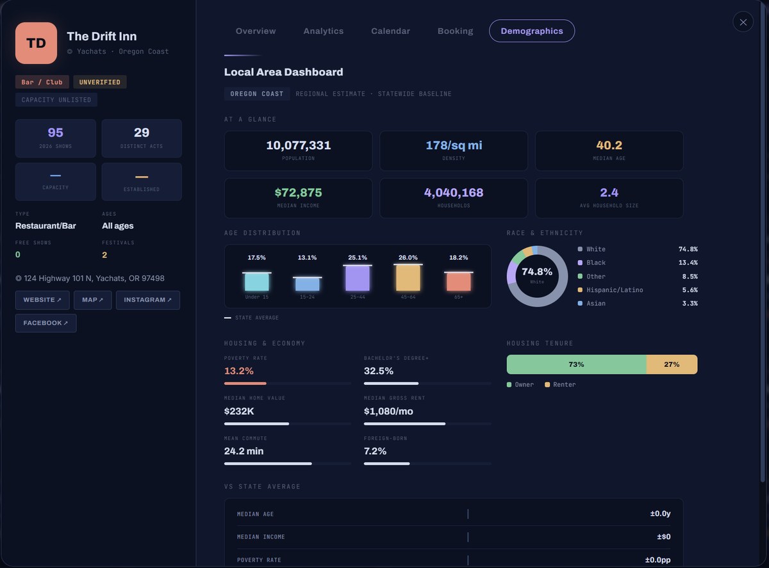Click the Under 15 age bar
The height and width of the screenshot is (568, 769).
(257, 282)
